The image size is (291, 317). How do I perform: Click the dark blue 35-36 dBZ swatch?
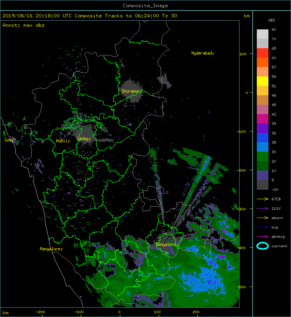point(262,137)
